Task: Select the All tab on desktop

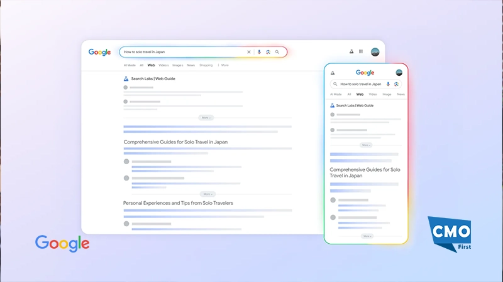Action: tap(141, 65)
